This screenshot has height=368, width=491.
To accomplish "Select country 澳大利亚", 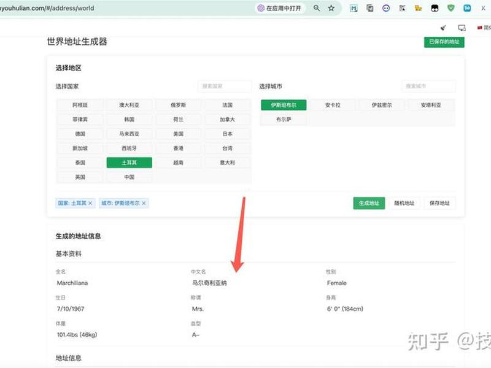I will pos(130,105).
